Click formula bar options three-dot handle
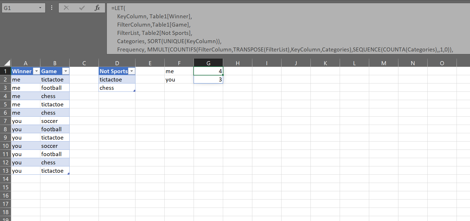470x221 pixels. 52,8
